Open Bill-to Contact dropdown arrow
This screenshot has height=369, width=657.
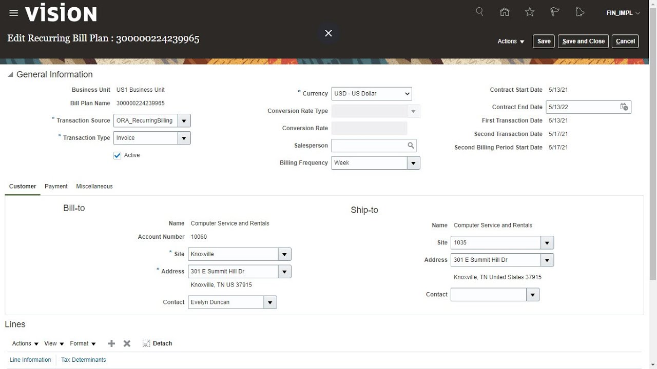pyautogui.click(x=270, y=302)
